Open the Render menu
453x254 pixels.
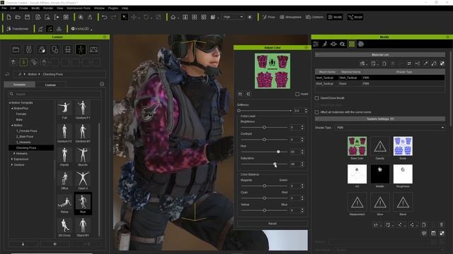(x=48, y=8)
